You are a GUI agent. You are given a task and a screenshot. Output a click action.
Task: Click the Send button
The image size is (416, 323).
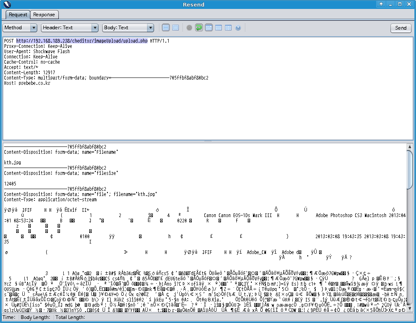click(401, 28)
